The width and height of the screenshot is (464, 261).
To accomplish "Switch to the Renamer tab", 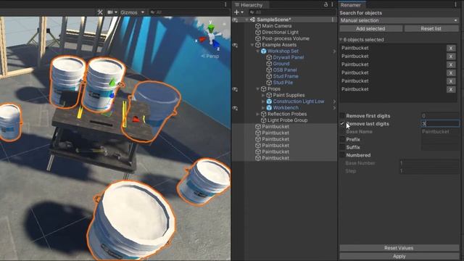I will 351,5.
